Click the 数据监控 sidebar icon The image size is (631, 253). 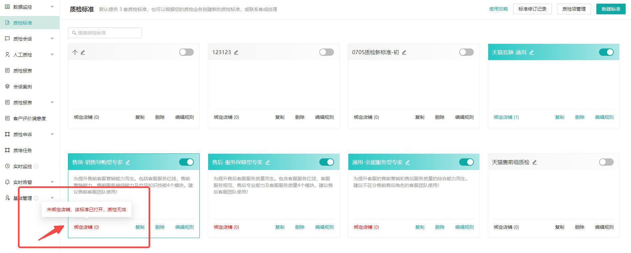(7, 7)
